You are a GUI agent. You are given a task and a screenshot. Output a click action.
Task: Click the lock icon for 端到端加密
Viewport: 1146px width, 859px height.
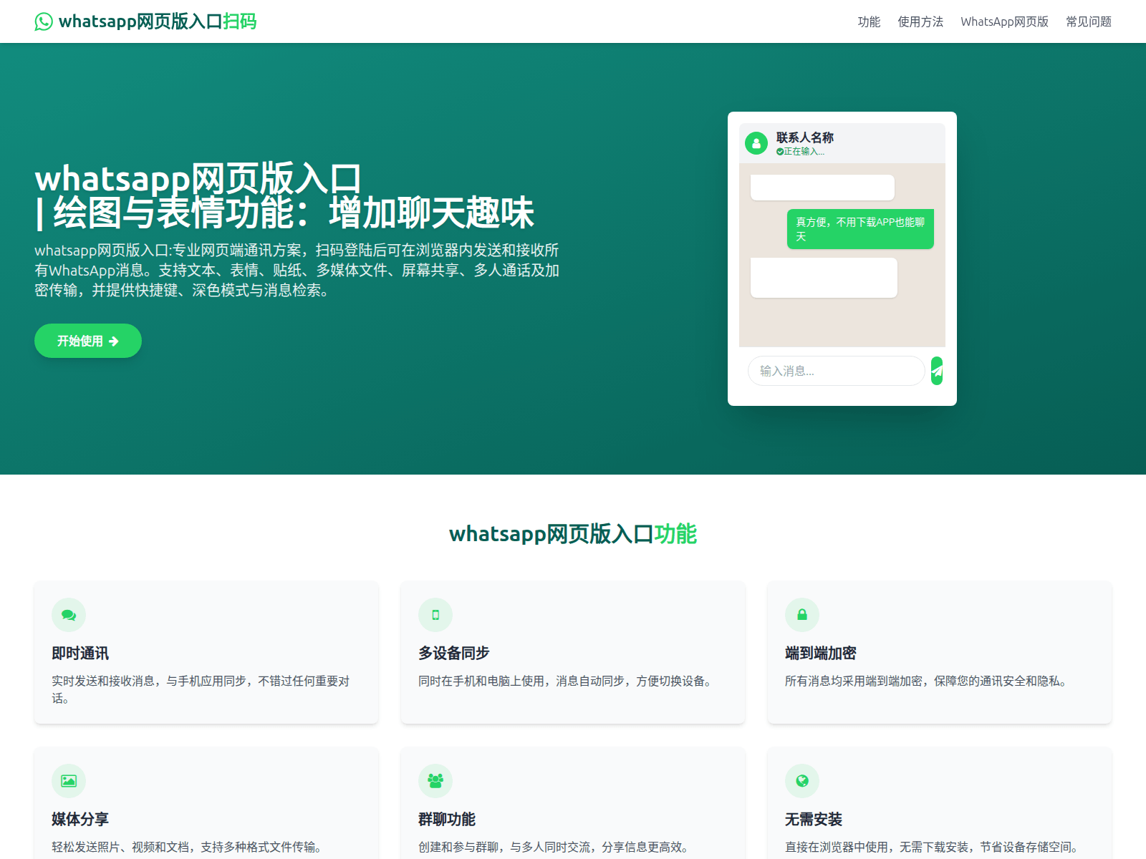click(x=802, y=615)
